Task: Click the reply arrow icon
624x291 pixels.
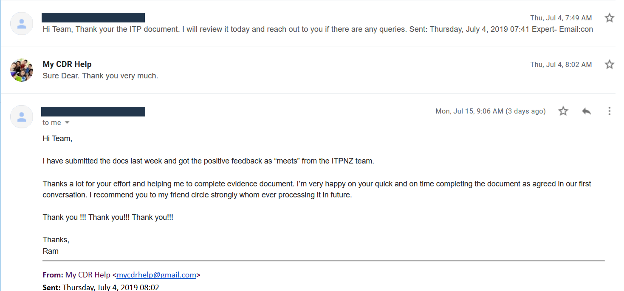Action: click(x=587, y=111)
